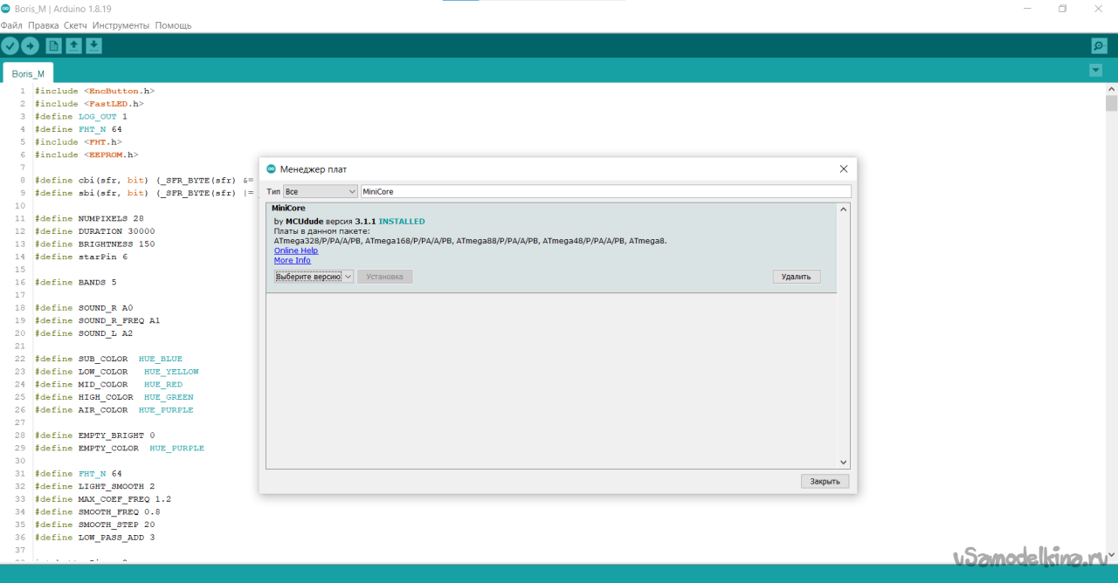The height and width of the screenshot is (583, 1118).
Task: Follow the More Info link
Action: pyautogui.click(x=292, y=260)
